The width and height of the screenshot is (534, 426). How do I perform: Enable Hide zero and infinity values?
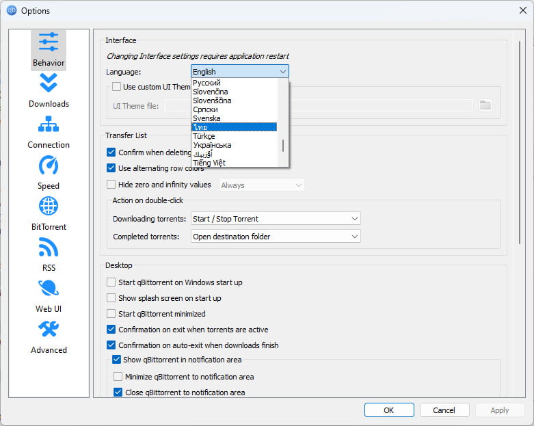[x=111, y=184]
